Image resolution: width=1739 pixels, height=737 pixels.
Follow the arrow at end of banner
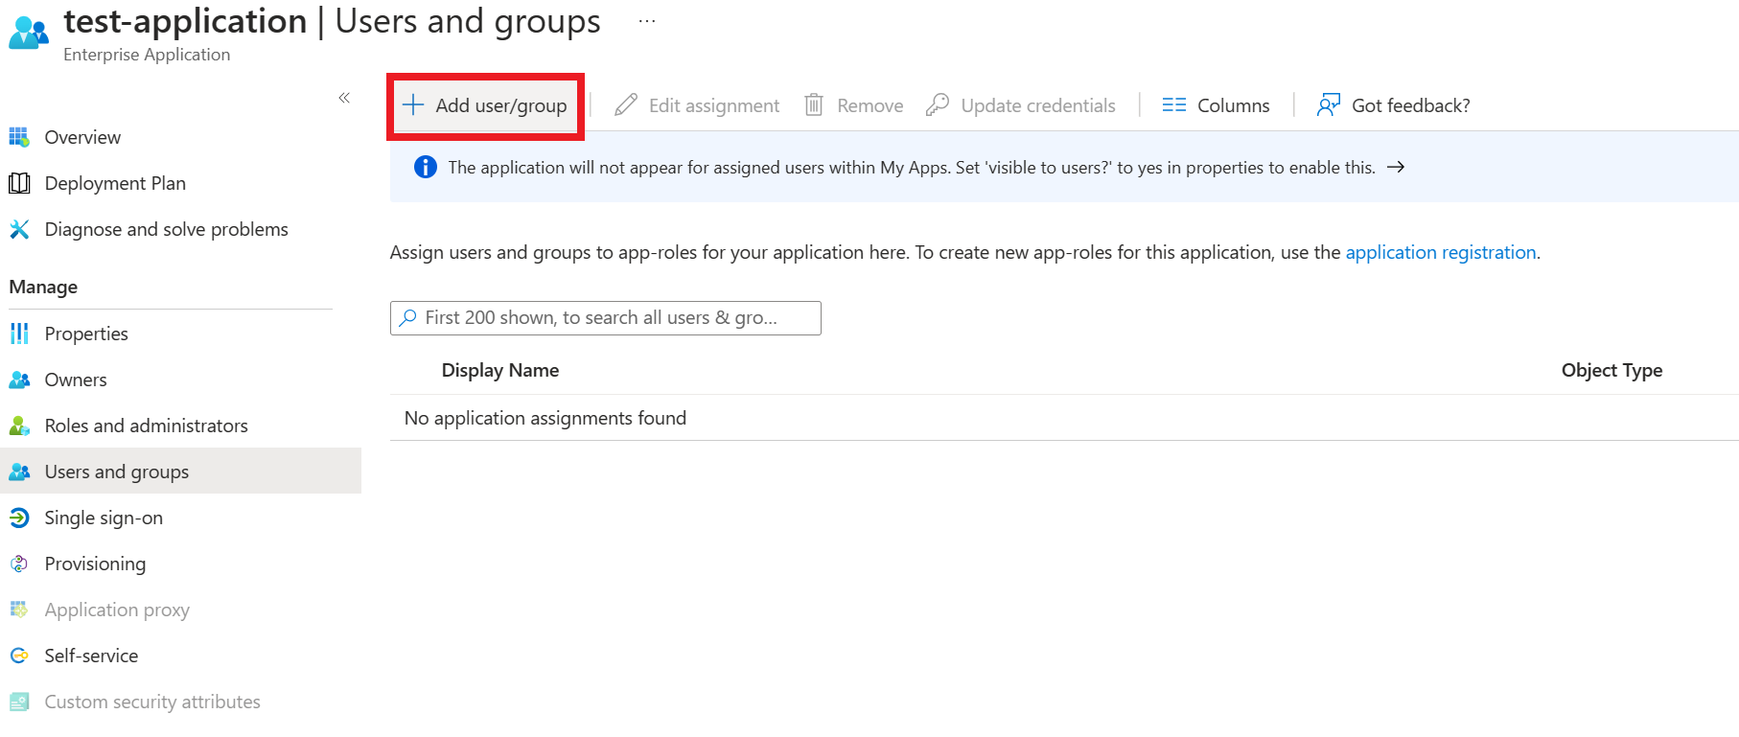pyautogui.click(x=1396, y=167)
